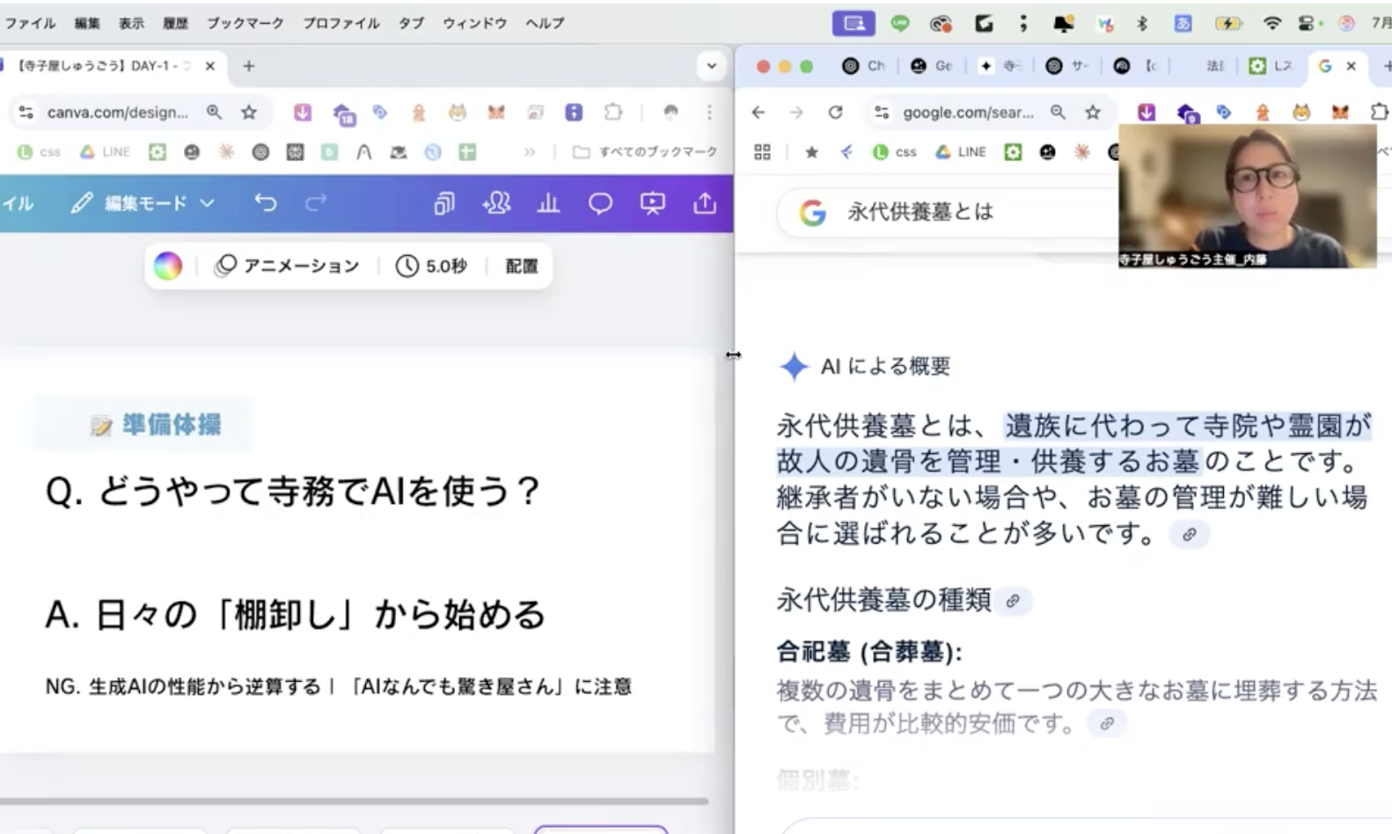Click the Canva share upload icon

pos(705,204)
